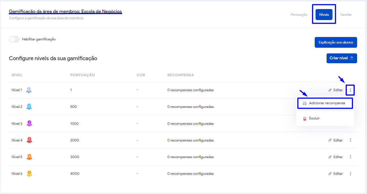Enable the Habilitar gamificação toggle
Viewport: 367px width, 194px height.
click(x=14, y=39)
